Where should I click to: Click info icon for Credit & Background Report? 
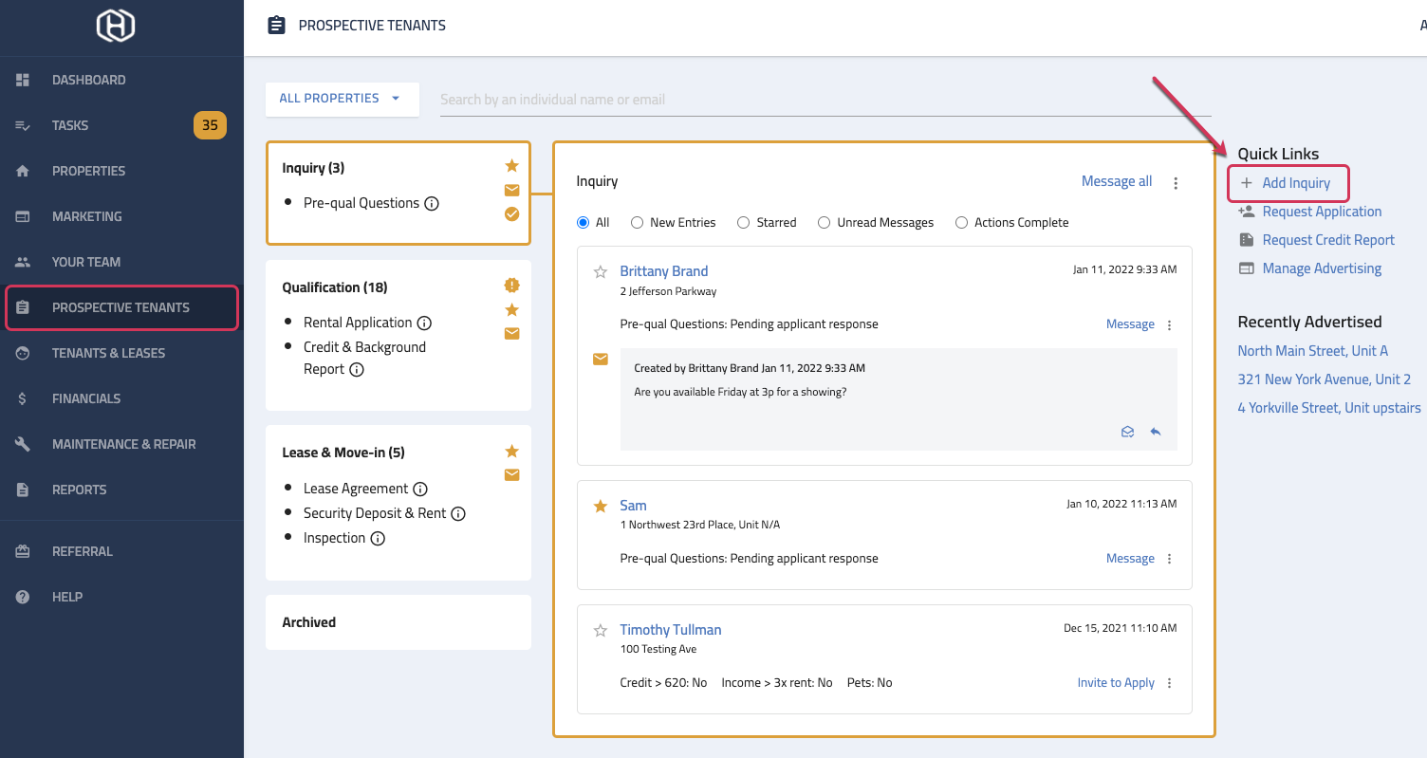[x=357, y=370]
